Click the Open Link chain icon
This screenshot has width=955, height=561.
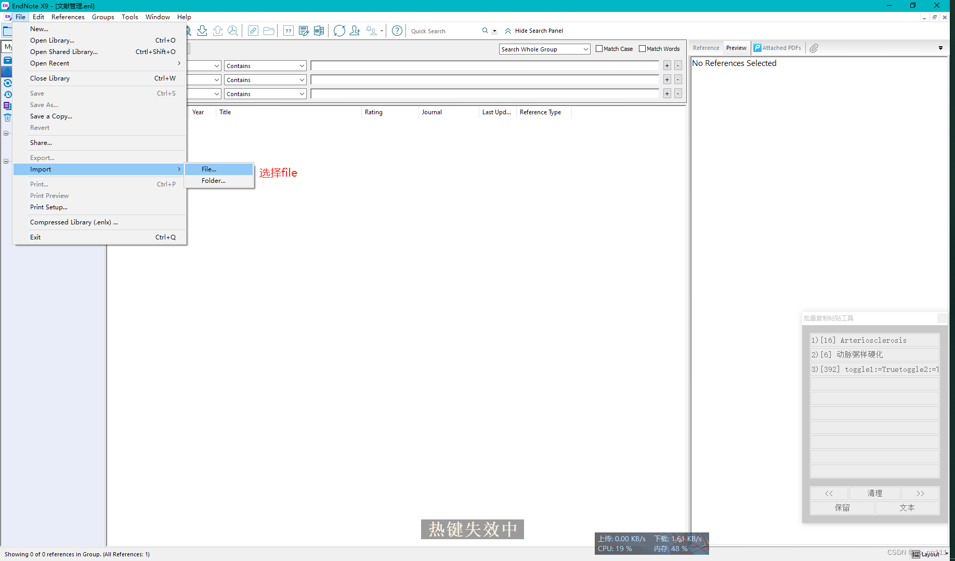(x=253, y=31)
